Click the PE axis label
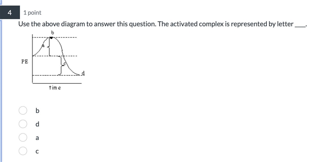 click(25, 62)
